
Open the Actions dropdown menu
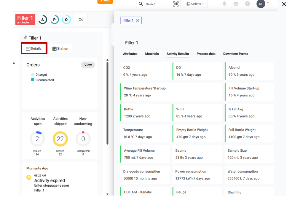point(195,4)
